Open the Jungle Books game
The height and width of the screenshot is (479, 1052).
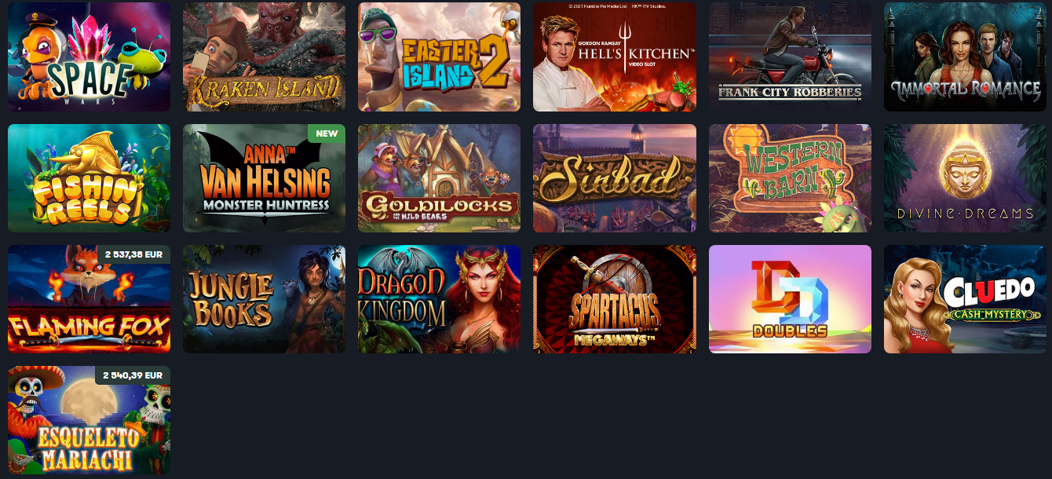click(265, 299)
